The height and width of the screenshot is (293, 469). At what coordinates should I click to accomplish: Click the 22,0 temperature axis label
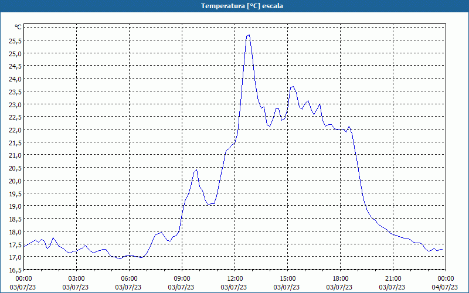(15, 130)
